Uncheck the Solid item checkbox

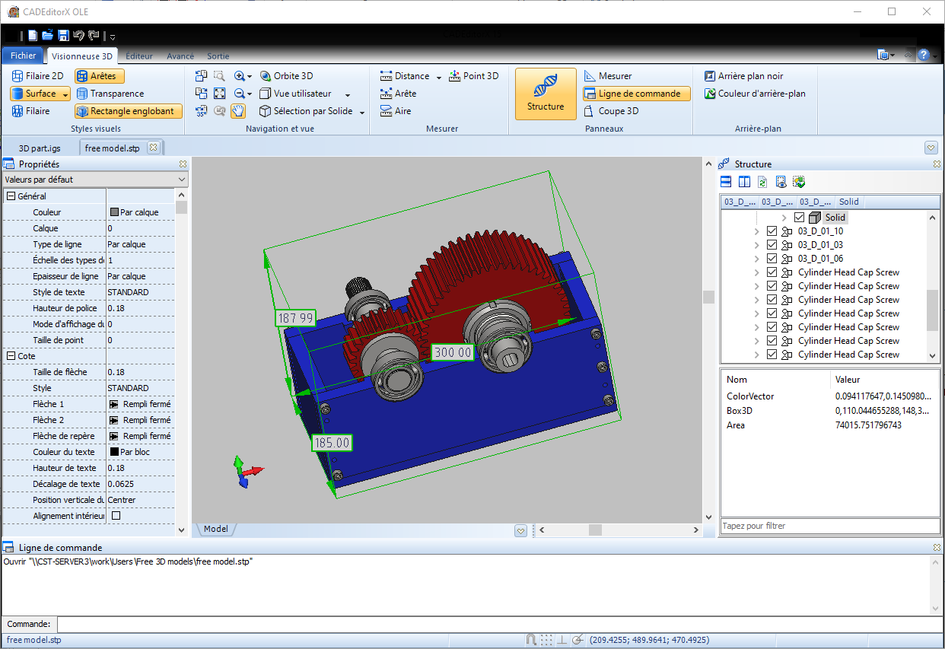tap(799, 218)
